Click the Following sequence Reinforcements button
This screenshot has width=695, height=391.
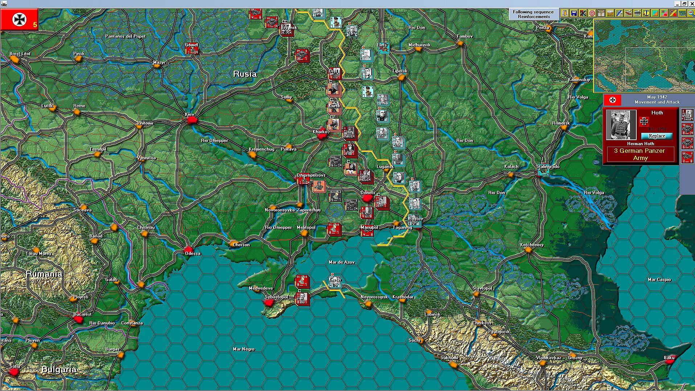[533, 14]
